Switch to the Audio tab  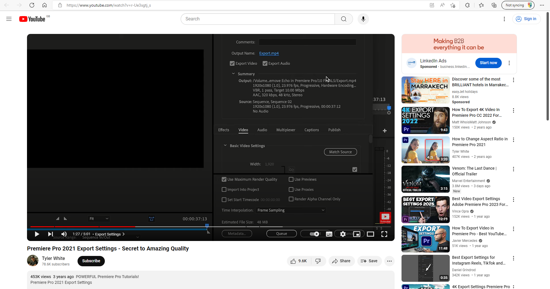point(262,130)
